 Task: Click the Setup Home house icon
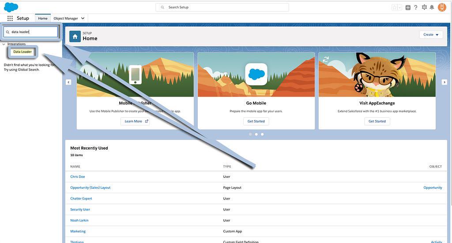[x=75, y=37]
